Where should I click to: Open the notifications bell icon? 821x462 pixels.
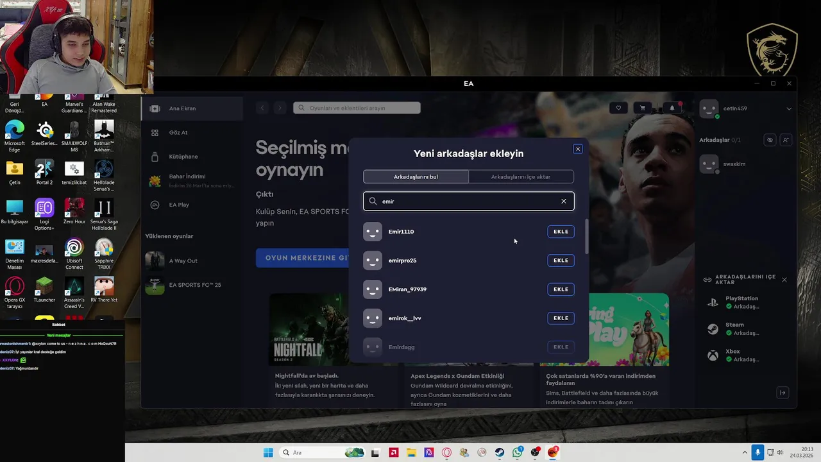click(x=672, y=108)
